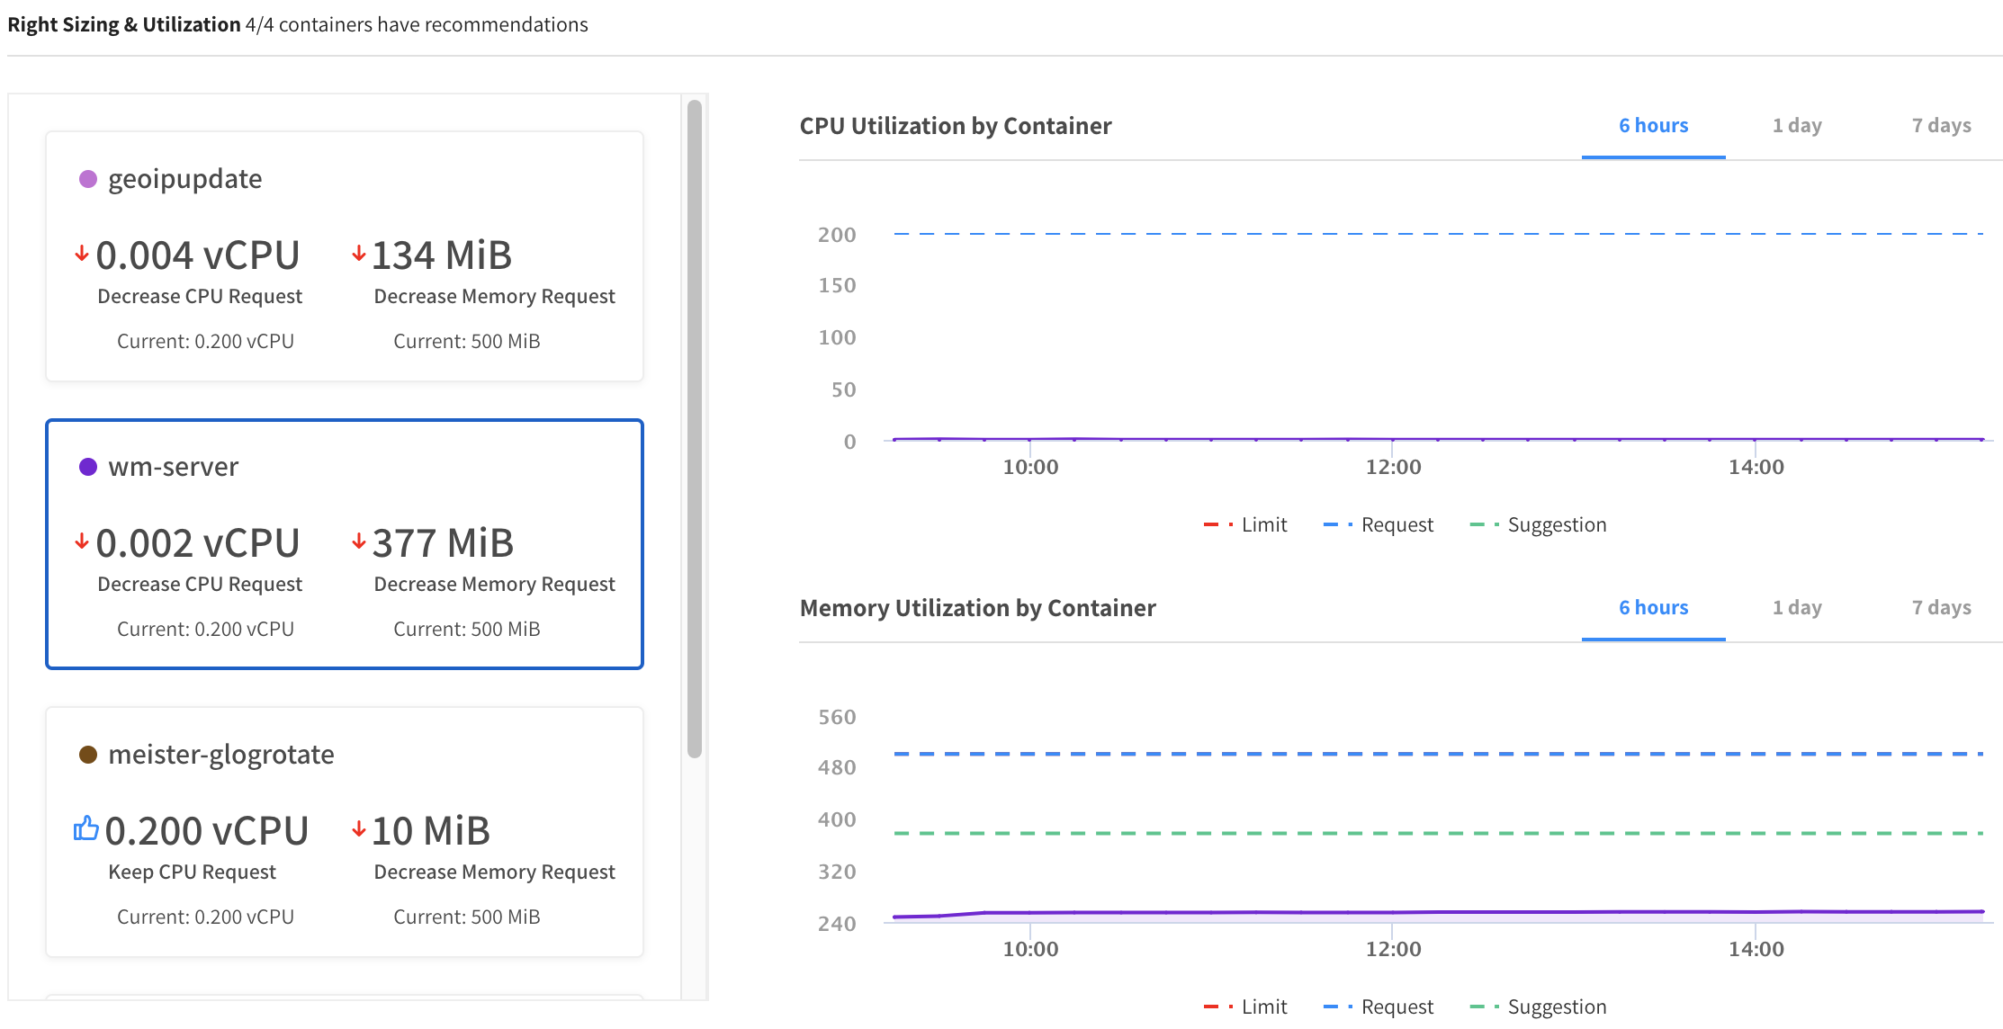2003x1029 pixels.
Task: Click red down arrow beside 0.004 vCPU
Action: click(x=82, y=254)
